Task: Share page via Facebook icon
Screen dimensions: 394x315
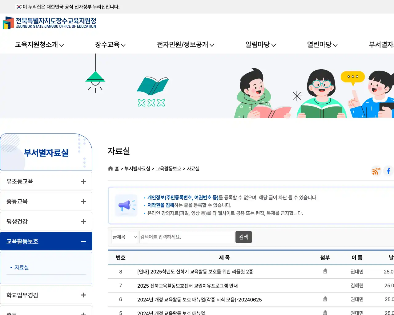Action: click(388, 171)
